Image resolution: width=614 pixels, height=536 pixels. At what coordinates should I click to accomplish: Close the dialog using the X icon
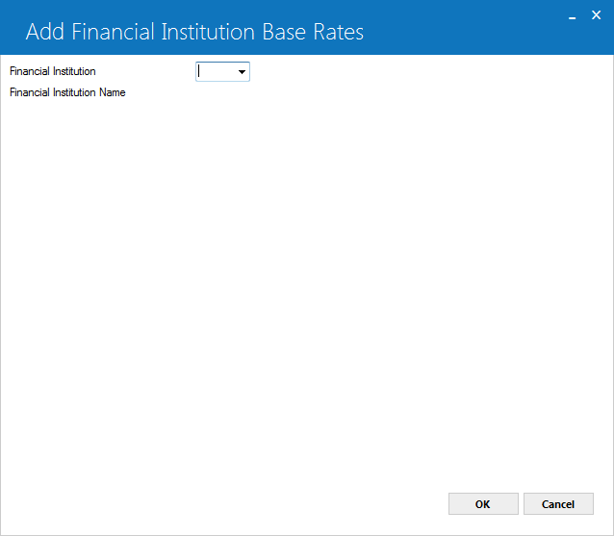pos(596,15)
